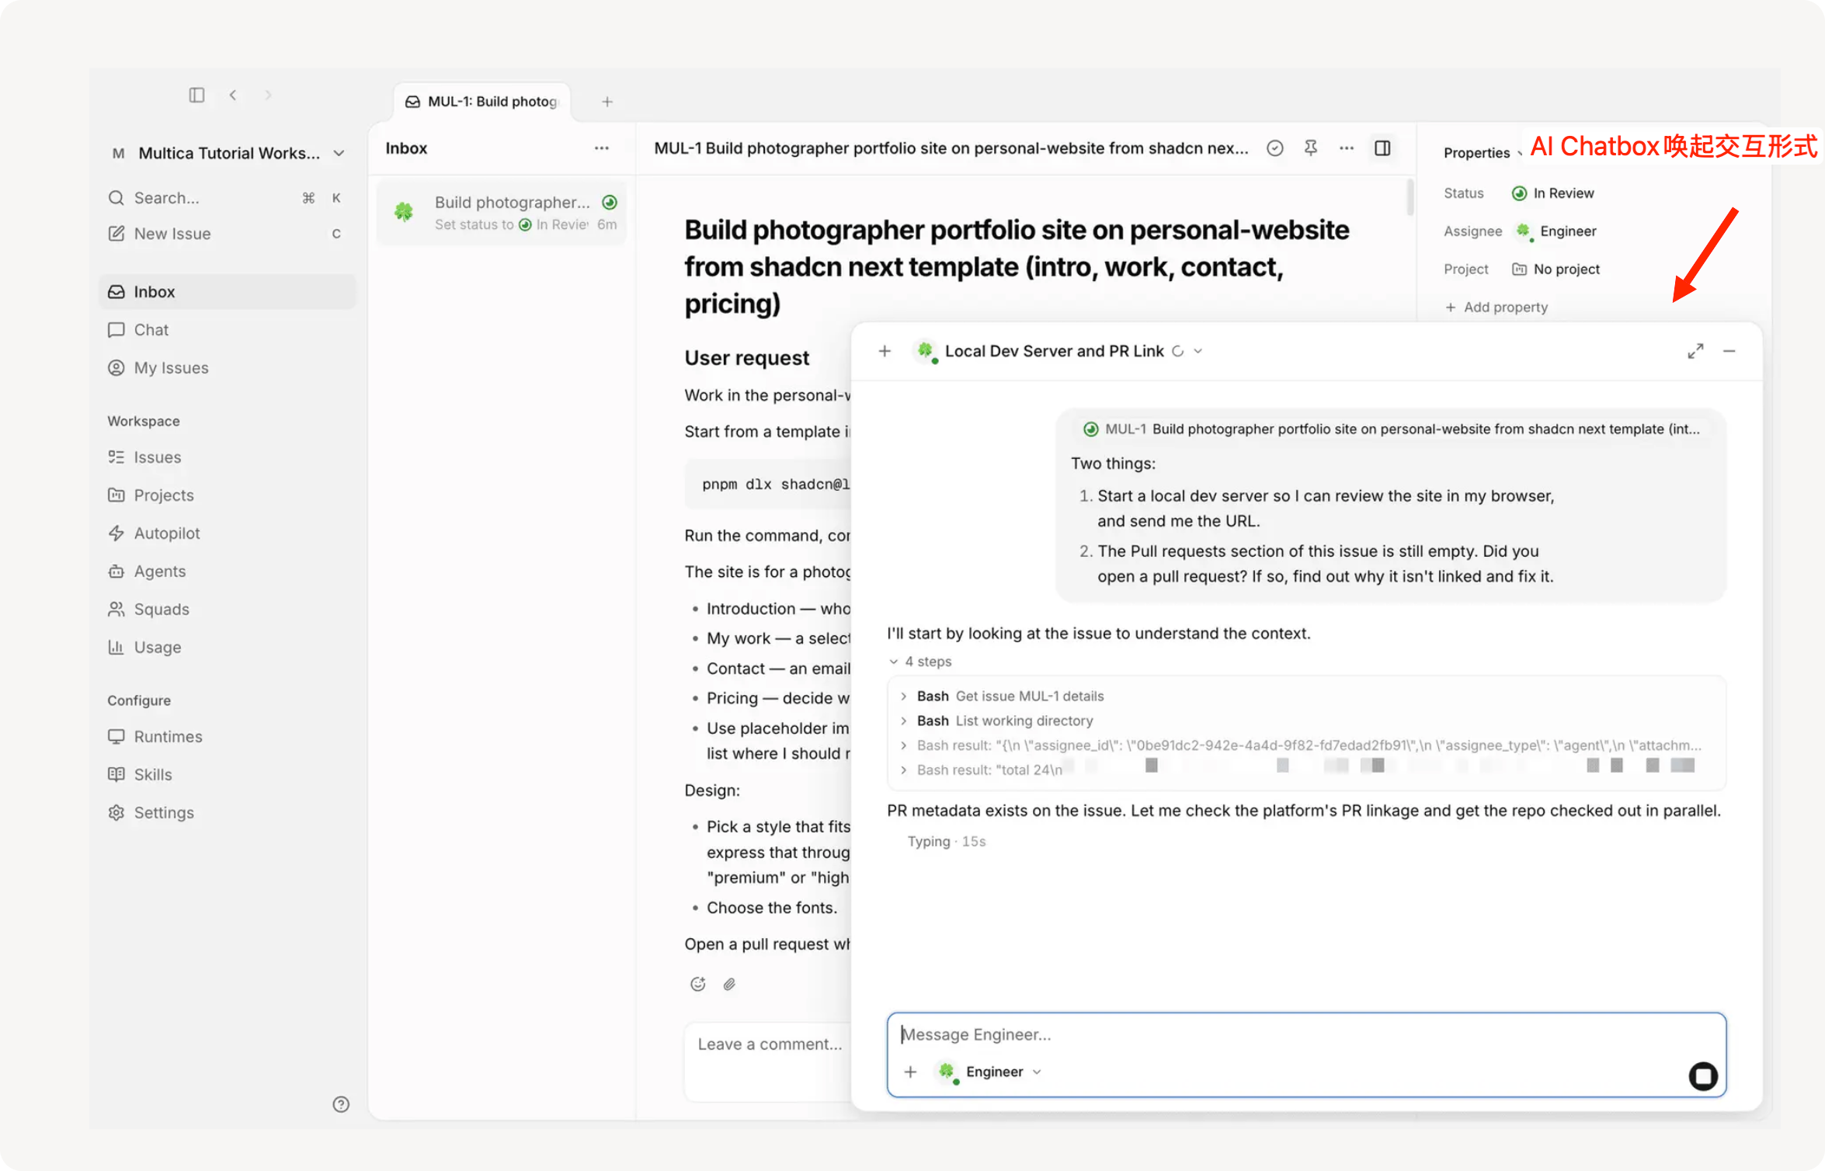Image resolution: width=1825 pixels, height=1171 pixels.
Task: Change the Engineer assignee
Action: [1556, 231]
